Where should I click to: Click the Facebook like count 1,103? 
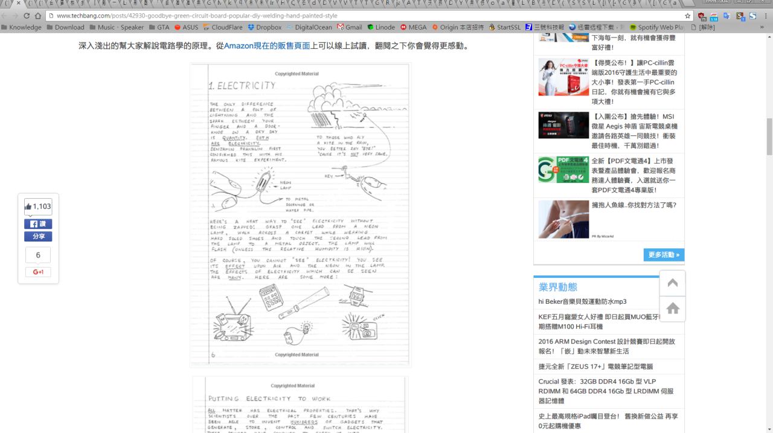pos(38,207)
